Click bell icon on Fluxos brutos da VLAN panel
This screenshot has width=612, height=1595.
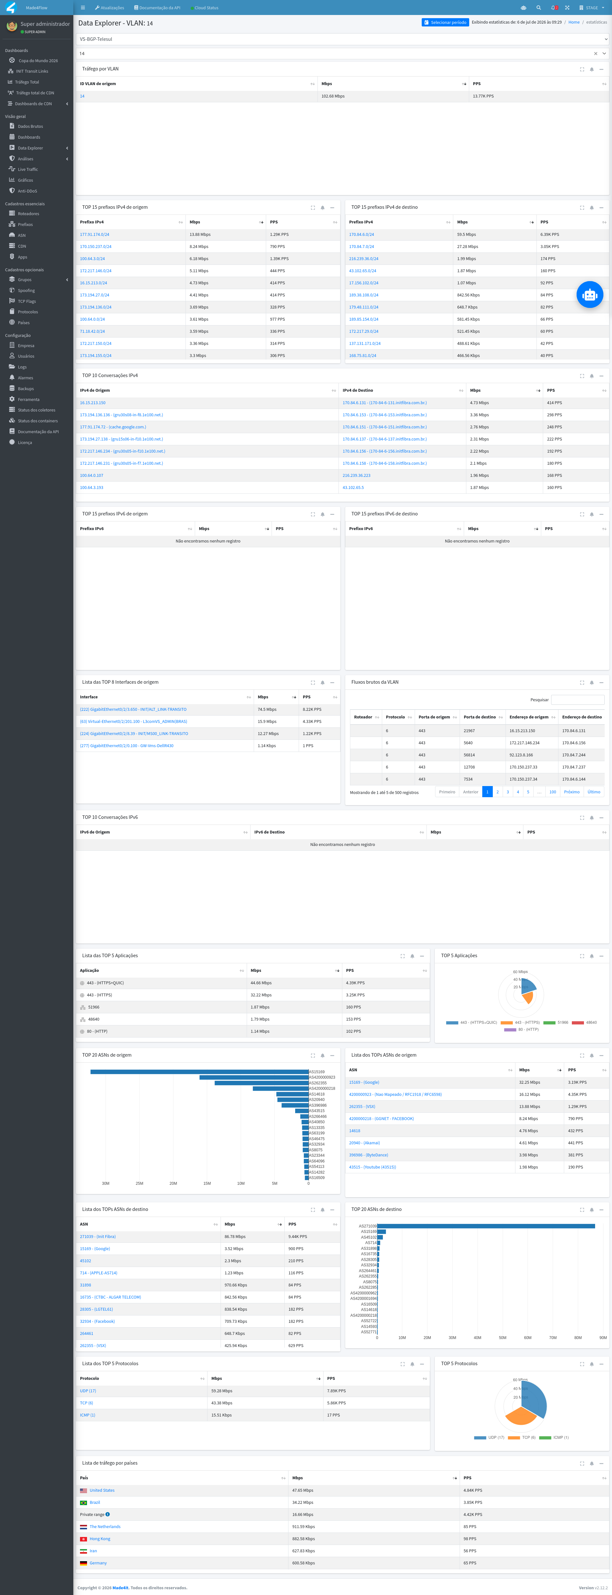tap(592, 682)
